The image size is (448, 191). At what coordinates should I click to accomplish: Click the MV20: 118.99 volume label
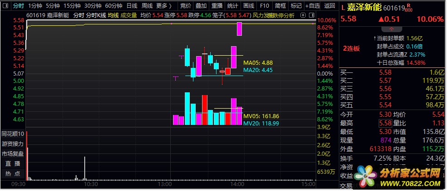pos(261,124)
